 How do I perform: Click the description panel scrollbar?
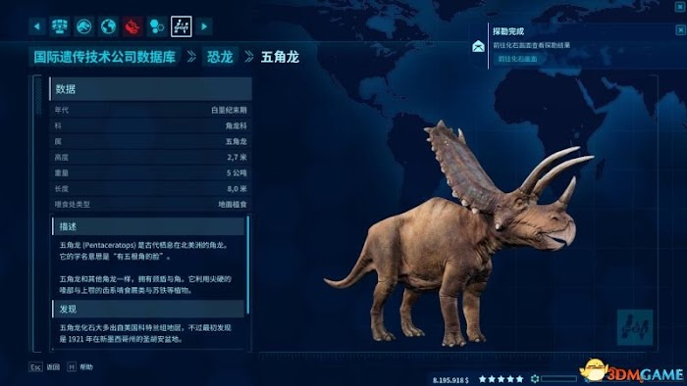tap(248, 265)
